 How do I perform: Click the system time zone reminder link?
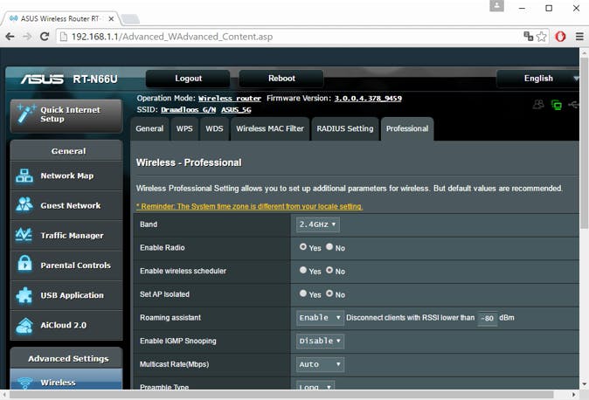(x=249, y=206)
